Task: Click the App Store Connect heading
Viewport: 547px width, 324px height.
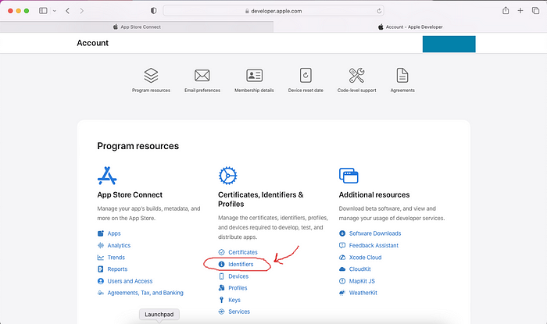Action: pyautogui.click(x=130, y=194)
